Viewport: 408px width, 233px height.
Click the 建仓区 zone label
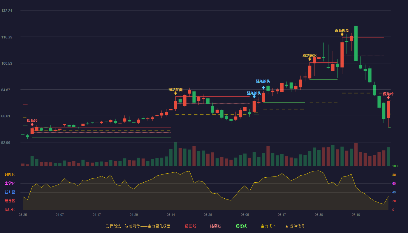point(10,201)
